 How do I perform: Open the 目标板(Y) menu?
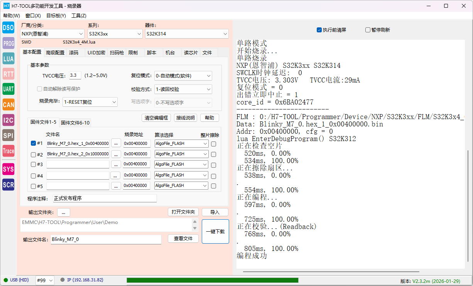coord(56,16)
